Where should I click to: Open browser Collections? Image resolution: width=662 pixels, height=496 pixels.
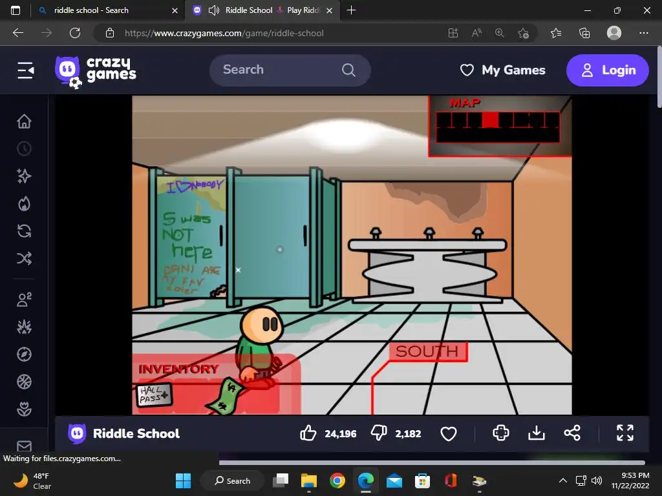(584, 33)
